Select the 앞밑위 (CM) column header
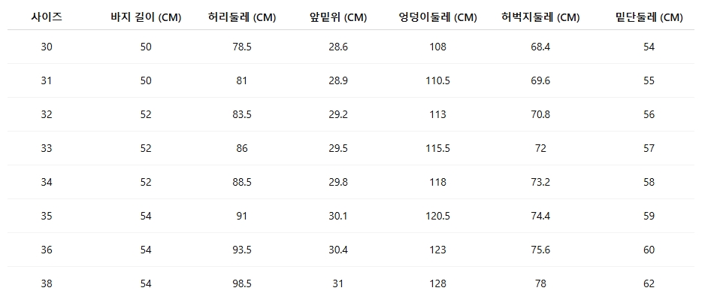711x306 pixels. point(338,17)
